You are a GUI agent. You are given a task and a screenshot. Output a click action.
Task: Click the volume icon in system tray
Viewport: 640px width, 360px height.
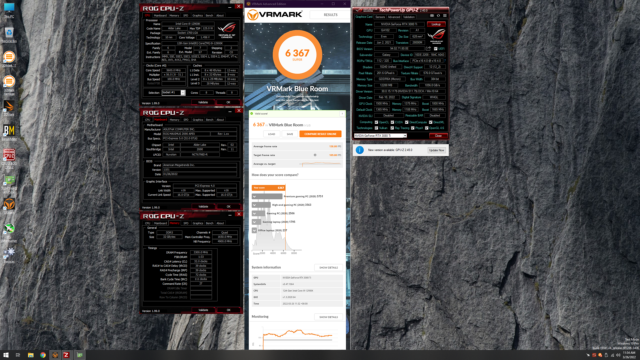(x=618, y=355)
